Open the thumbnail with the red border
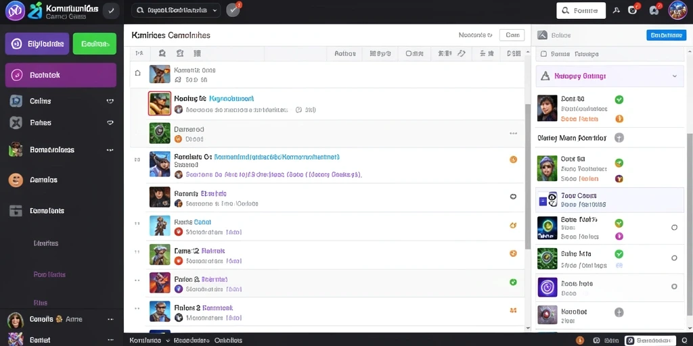This screenshot has width=693, height=346. 160,103
